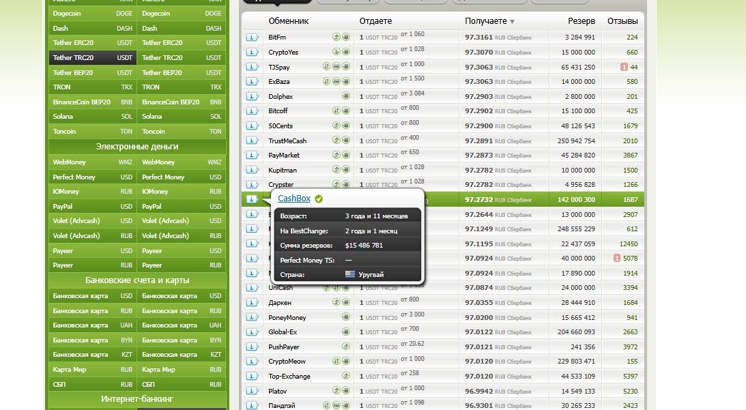Viewport: 746px width, 410px height.
Task: Sort the table by the Отзывы column
Action: [622, 21]
